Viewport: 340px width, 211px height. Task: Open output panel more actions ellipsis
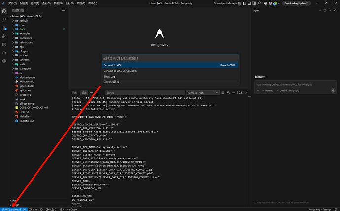pos(233,93)
